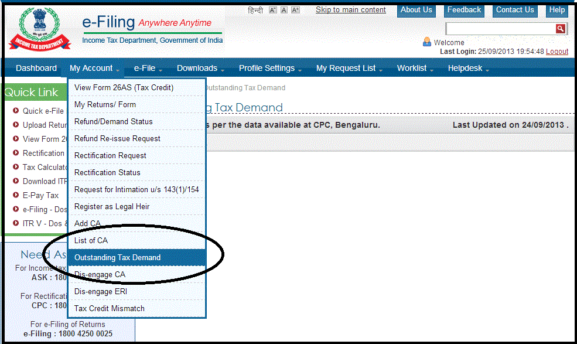This screenshot has height=344, width=577.
Task: Reset font size with normal A icon
Action: point(284,10)
